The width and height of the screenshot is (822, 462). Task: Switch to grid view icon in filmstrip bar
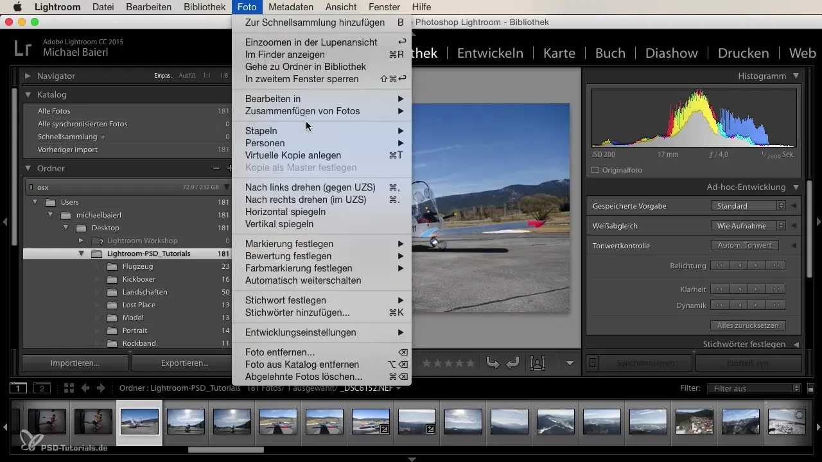point(69,388)
